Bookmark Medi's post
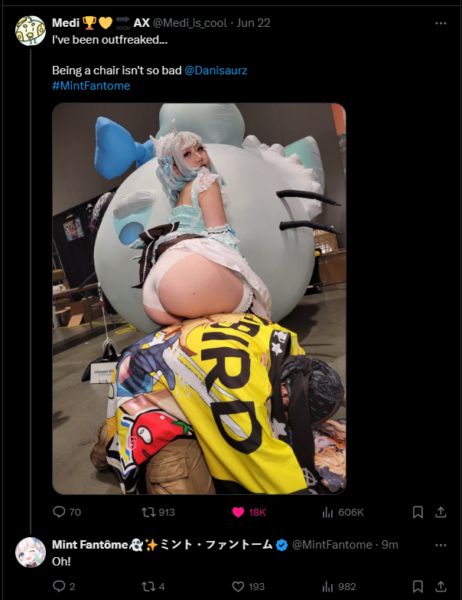The width and height of the screenshot is (462, 600). pyautogui.click(x=418, y=512)
